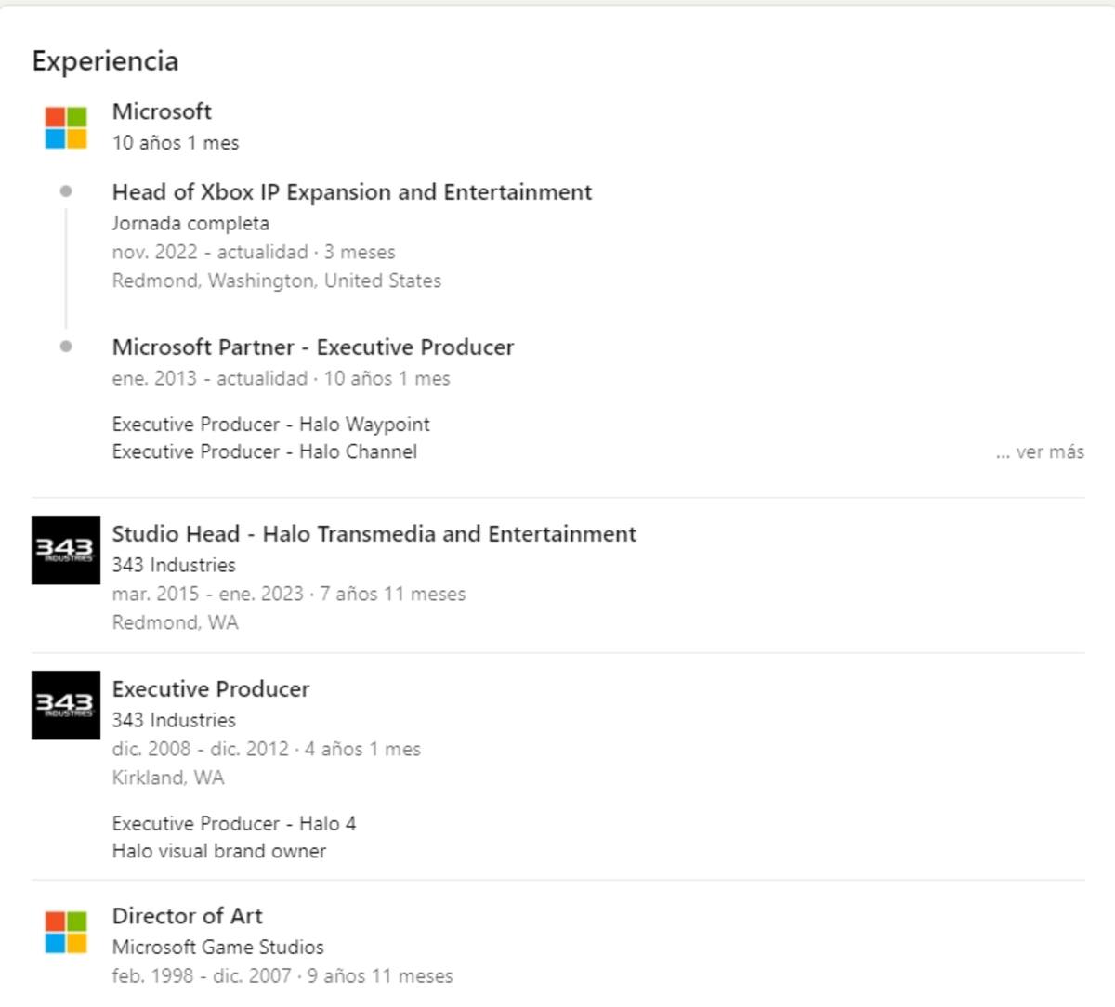Open the 343 Industries logo beside Executive Producer
1115x1007 pixels.
66,705
